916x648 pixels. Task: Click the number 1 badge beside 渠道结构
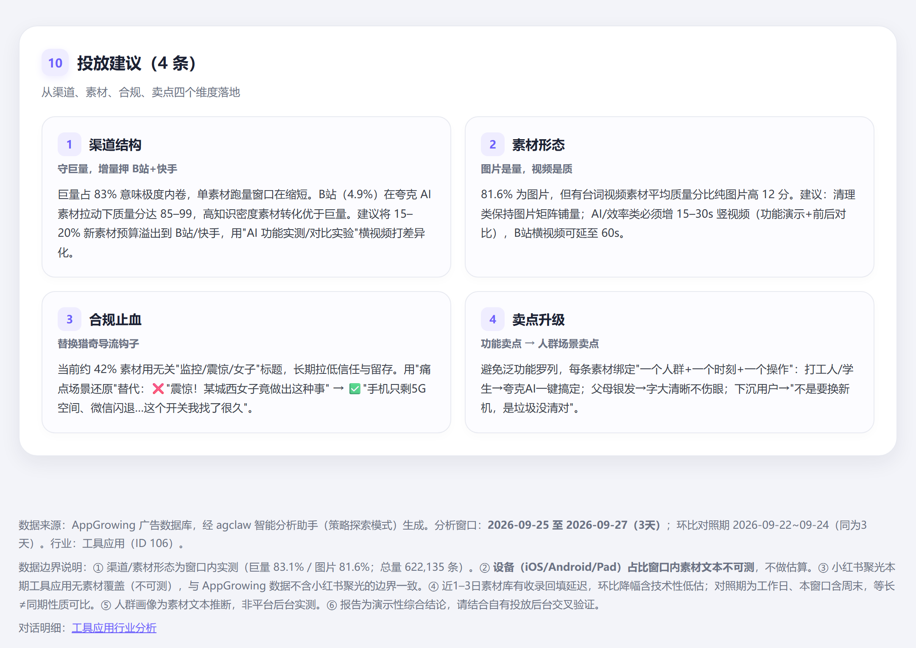click(x=70, y=145)
